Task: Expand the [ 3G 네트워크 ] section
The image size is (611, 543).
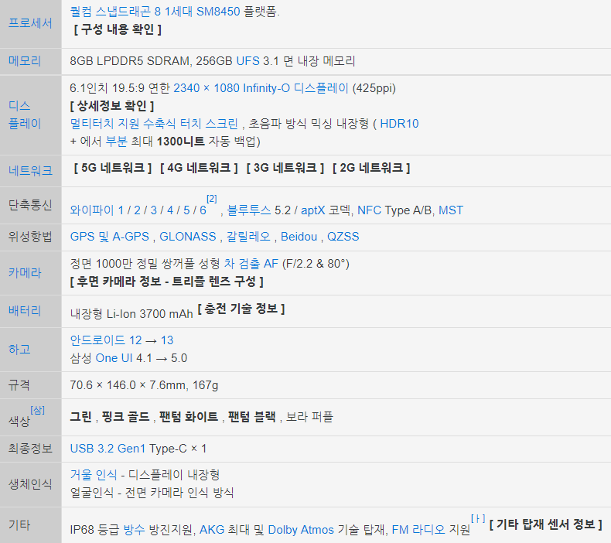Action: coord(285,168)
